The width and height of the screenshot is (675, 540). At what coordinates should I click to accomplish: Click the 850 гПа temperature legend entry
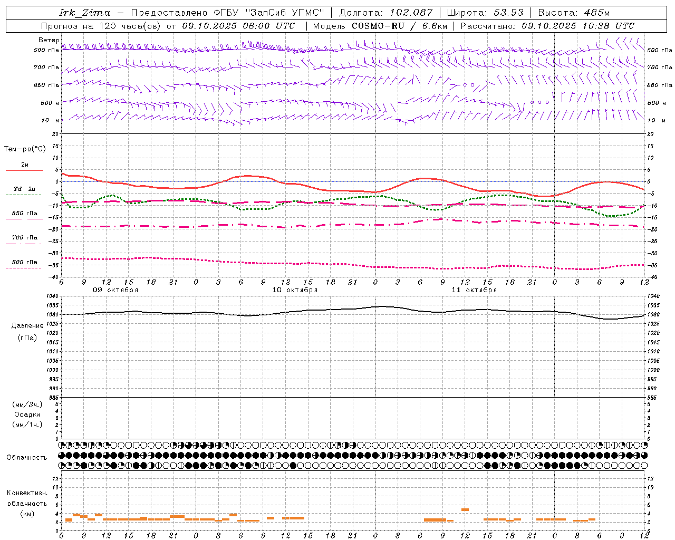[x=25, y=214]
